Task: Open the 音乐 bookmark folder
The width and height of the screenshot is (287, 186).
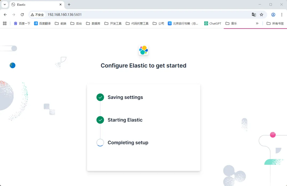Action: 231,23
